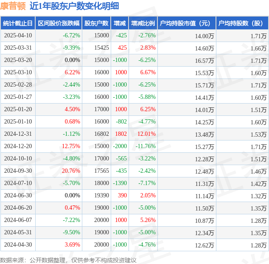The height and width of the screenshot is (264, 269).
Task: Select the -565 decrease value
Action: point(121,158)
